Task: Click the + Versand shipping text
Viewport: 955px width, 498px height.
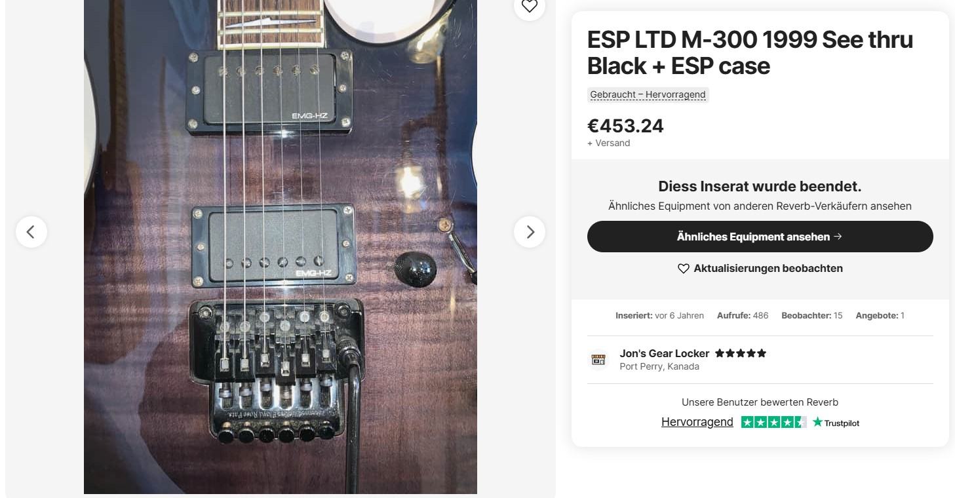Action: pyautogui.click(x=608, y=143)
